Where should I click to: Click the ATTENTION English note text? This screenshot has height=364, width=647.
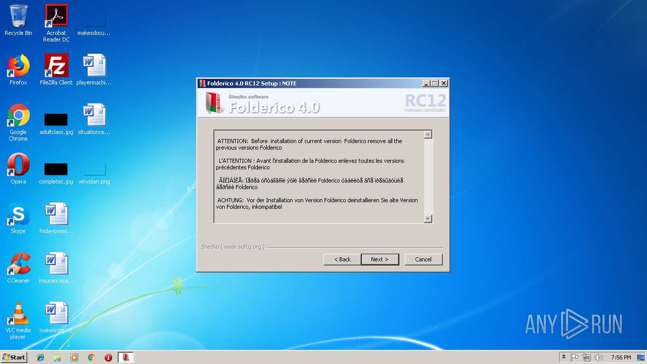point(309,145)
